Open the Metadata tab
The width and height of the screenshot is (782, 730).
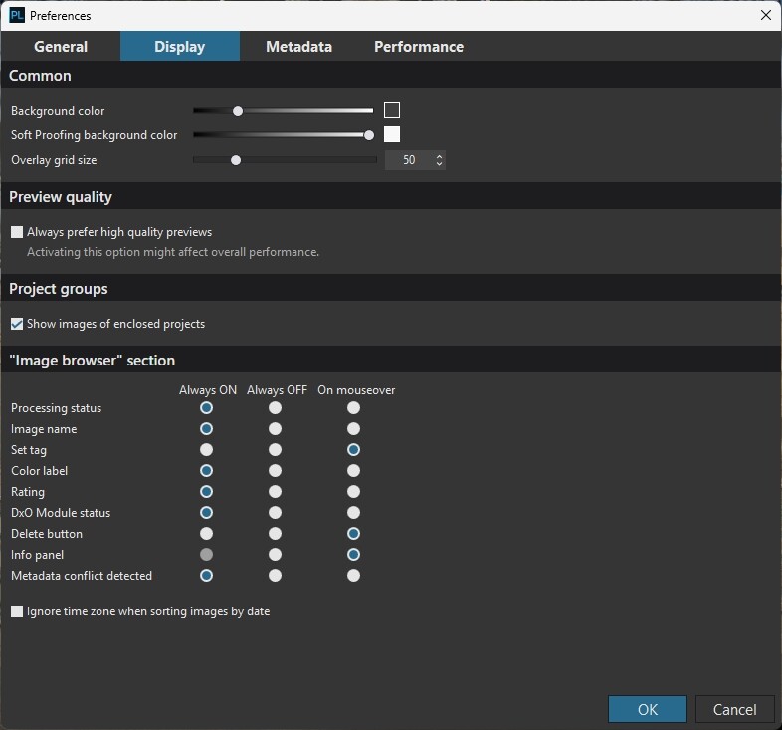pyautogui.click(x=298, y=47)
